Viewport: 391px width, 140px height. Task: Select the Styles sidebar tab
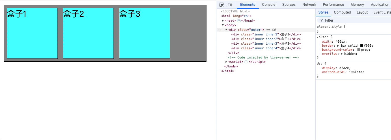pos(323,12)
